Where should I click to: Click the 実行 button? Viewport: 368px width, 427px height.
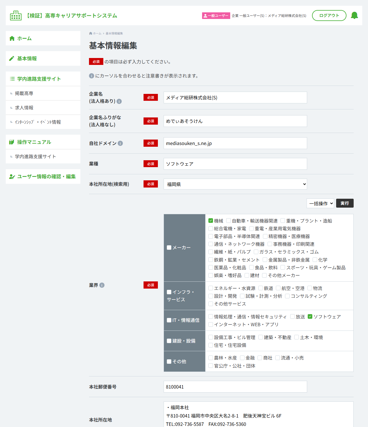click(x=345, y=203)
